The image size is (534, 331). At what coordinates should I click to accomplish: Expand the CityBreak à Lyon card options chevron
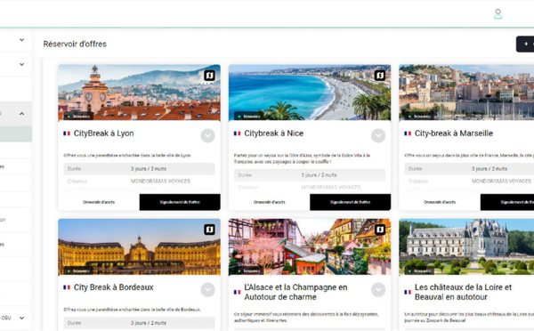point(207,136)
